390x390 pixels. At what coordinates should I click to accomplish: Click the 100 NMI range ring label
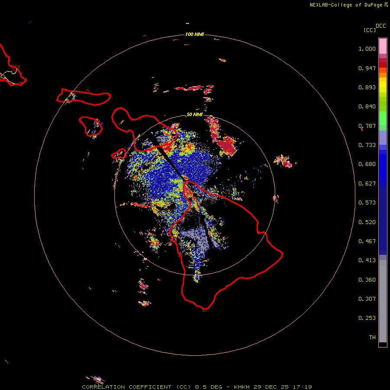pyautogui.click(x=195, y=34)
